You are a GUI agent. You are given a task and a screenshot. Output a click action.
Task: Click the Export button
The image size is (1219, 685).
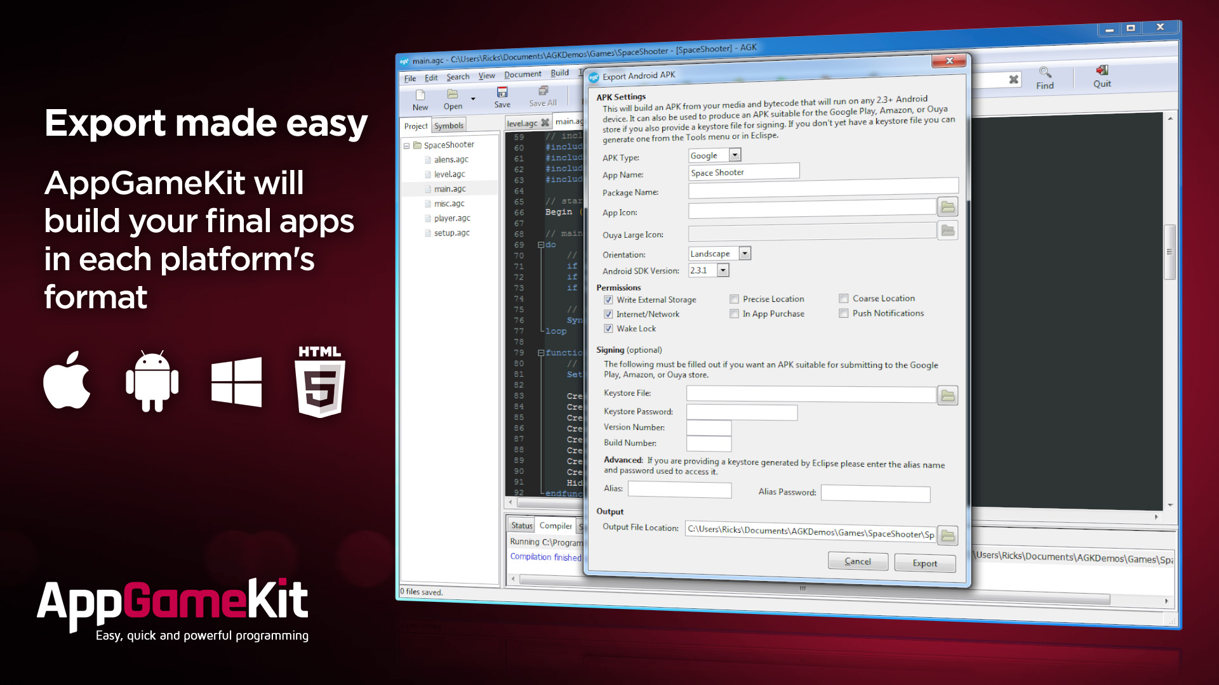click(x=924, y=563)
